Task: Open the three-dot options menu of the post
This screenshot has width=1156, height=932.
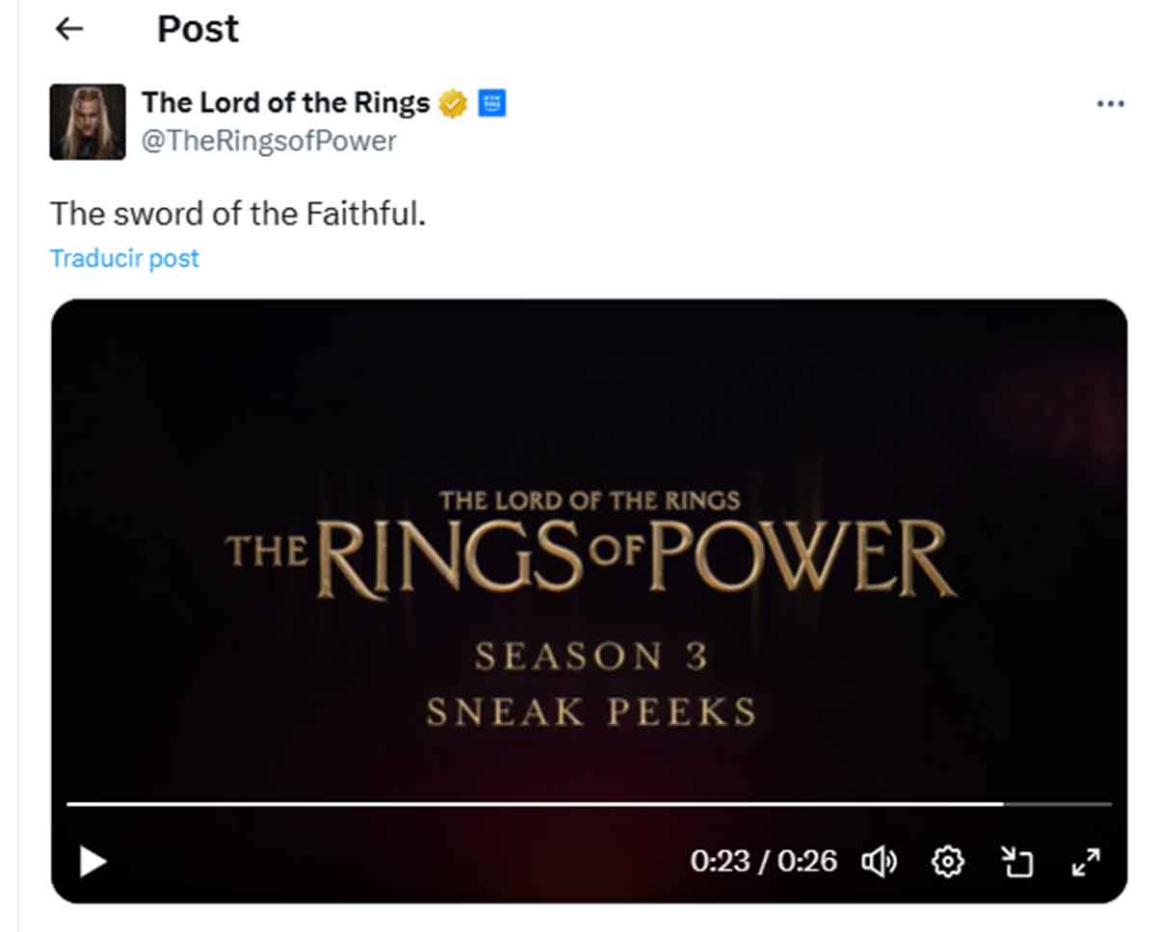Action: point(1111,103)
